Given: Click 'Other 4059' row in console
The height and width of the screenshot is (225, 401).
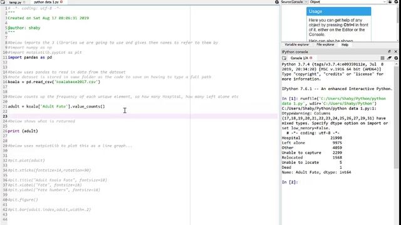Looking at the screenshot, I should (312, 147).
